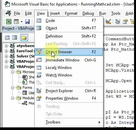Open the Insert UserForm dropdown arrow
This screenshot has height=130, width=136.
click(x=22, y=22)
